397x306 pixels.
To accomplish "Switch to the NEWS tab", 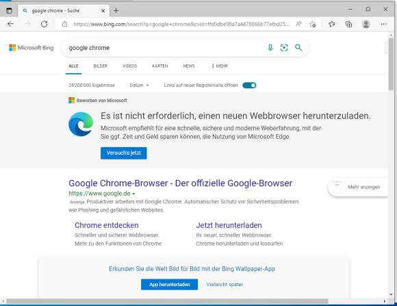I will [189, 66].
